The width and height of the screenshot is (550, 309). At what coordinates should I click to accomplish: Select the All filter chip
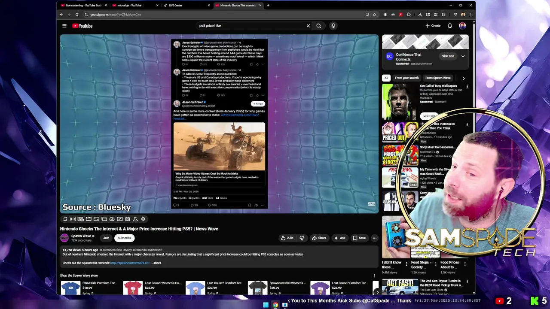pyautogui.click(x=386, y=78)
